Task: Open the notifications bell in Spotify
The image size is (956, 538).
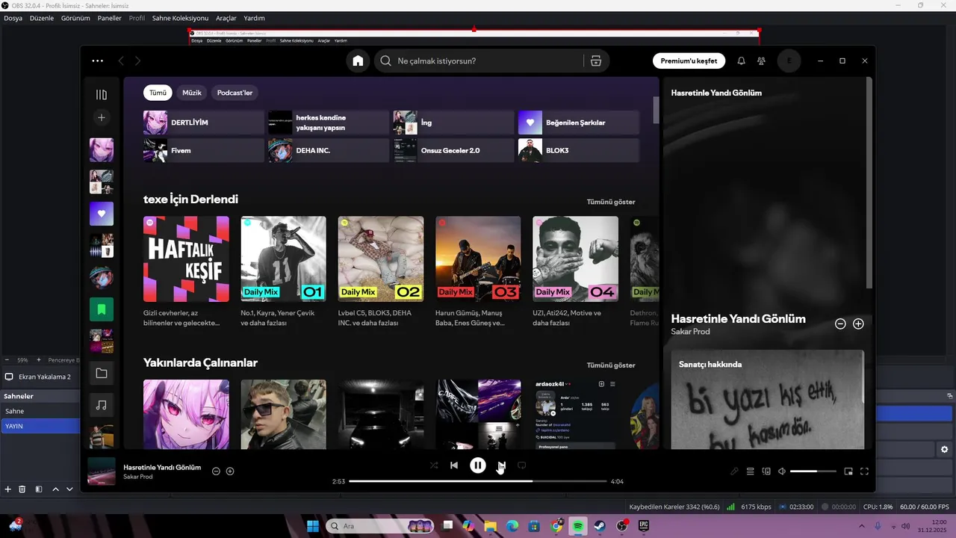Action: [741, 61]
